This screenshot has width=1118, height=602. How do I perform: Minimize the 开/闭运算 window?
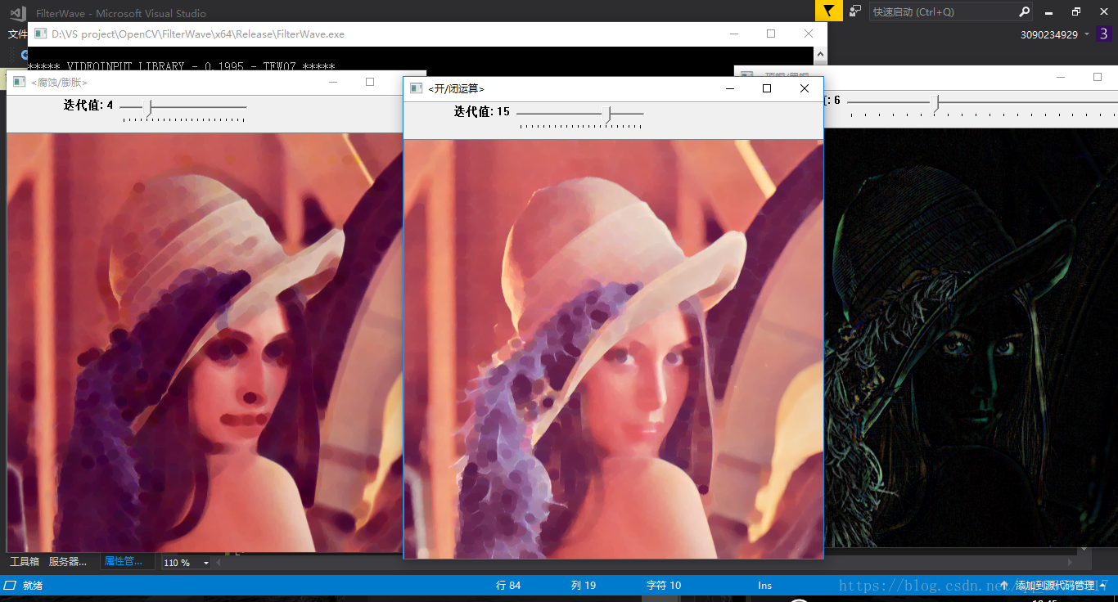point(729,88)
